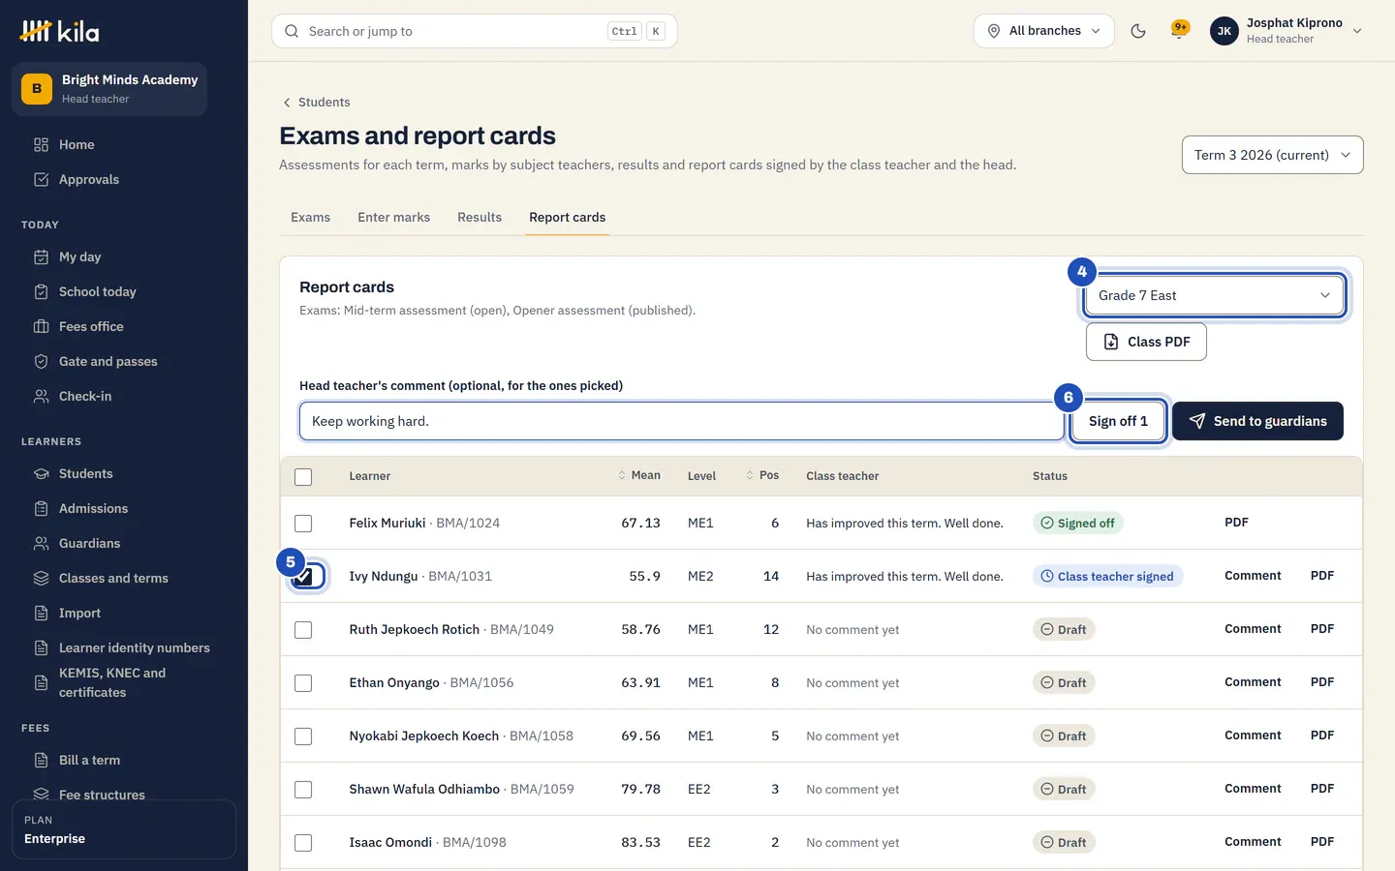
Task: Open Comment for Ivy Ndungu
Action: (1253, 576)
